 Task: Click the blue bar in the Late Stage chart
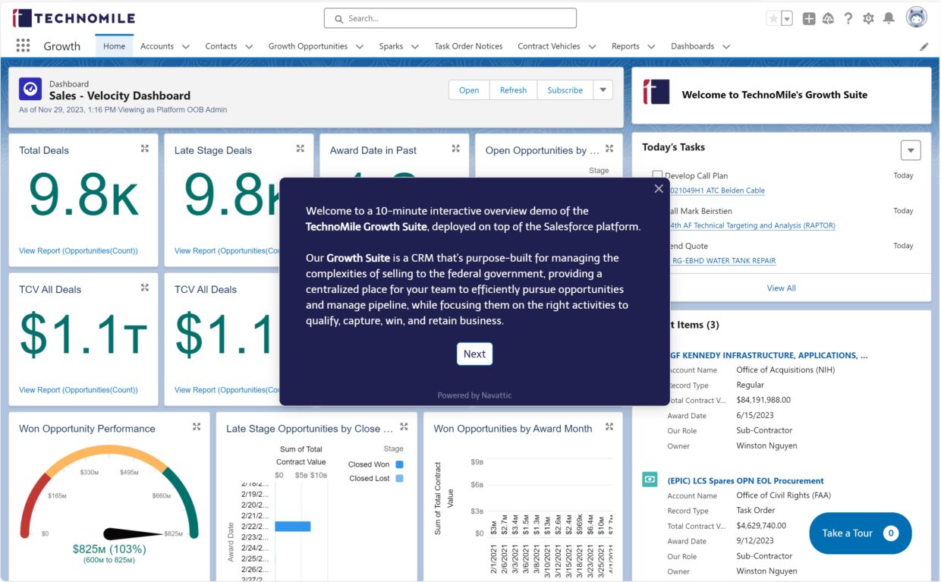point(293,526)
